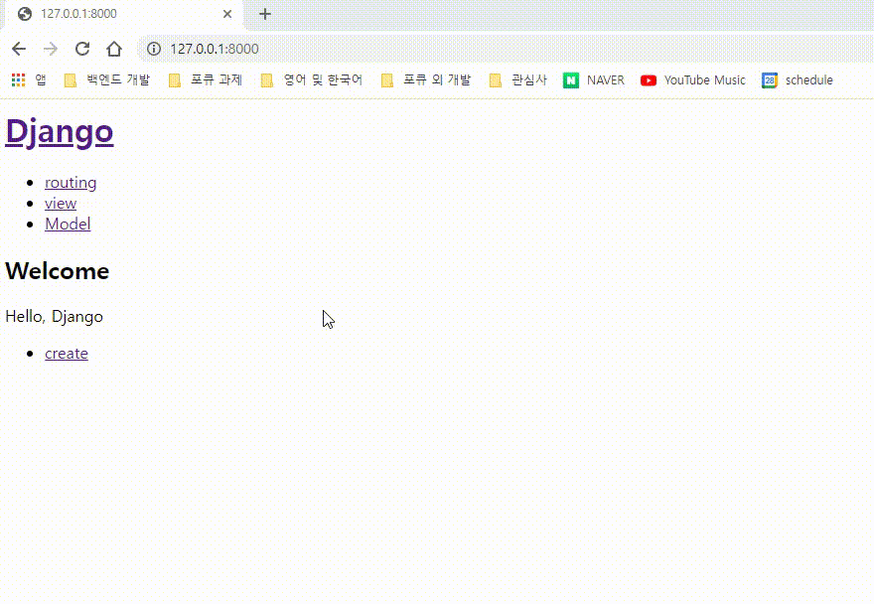
Task: Click the Django heading link
Action: tap(60, 131)
